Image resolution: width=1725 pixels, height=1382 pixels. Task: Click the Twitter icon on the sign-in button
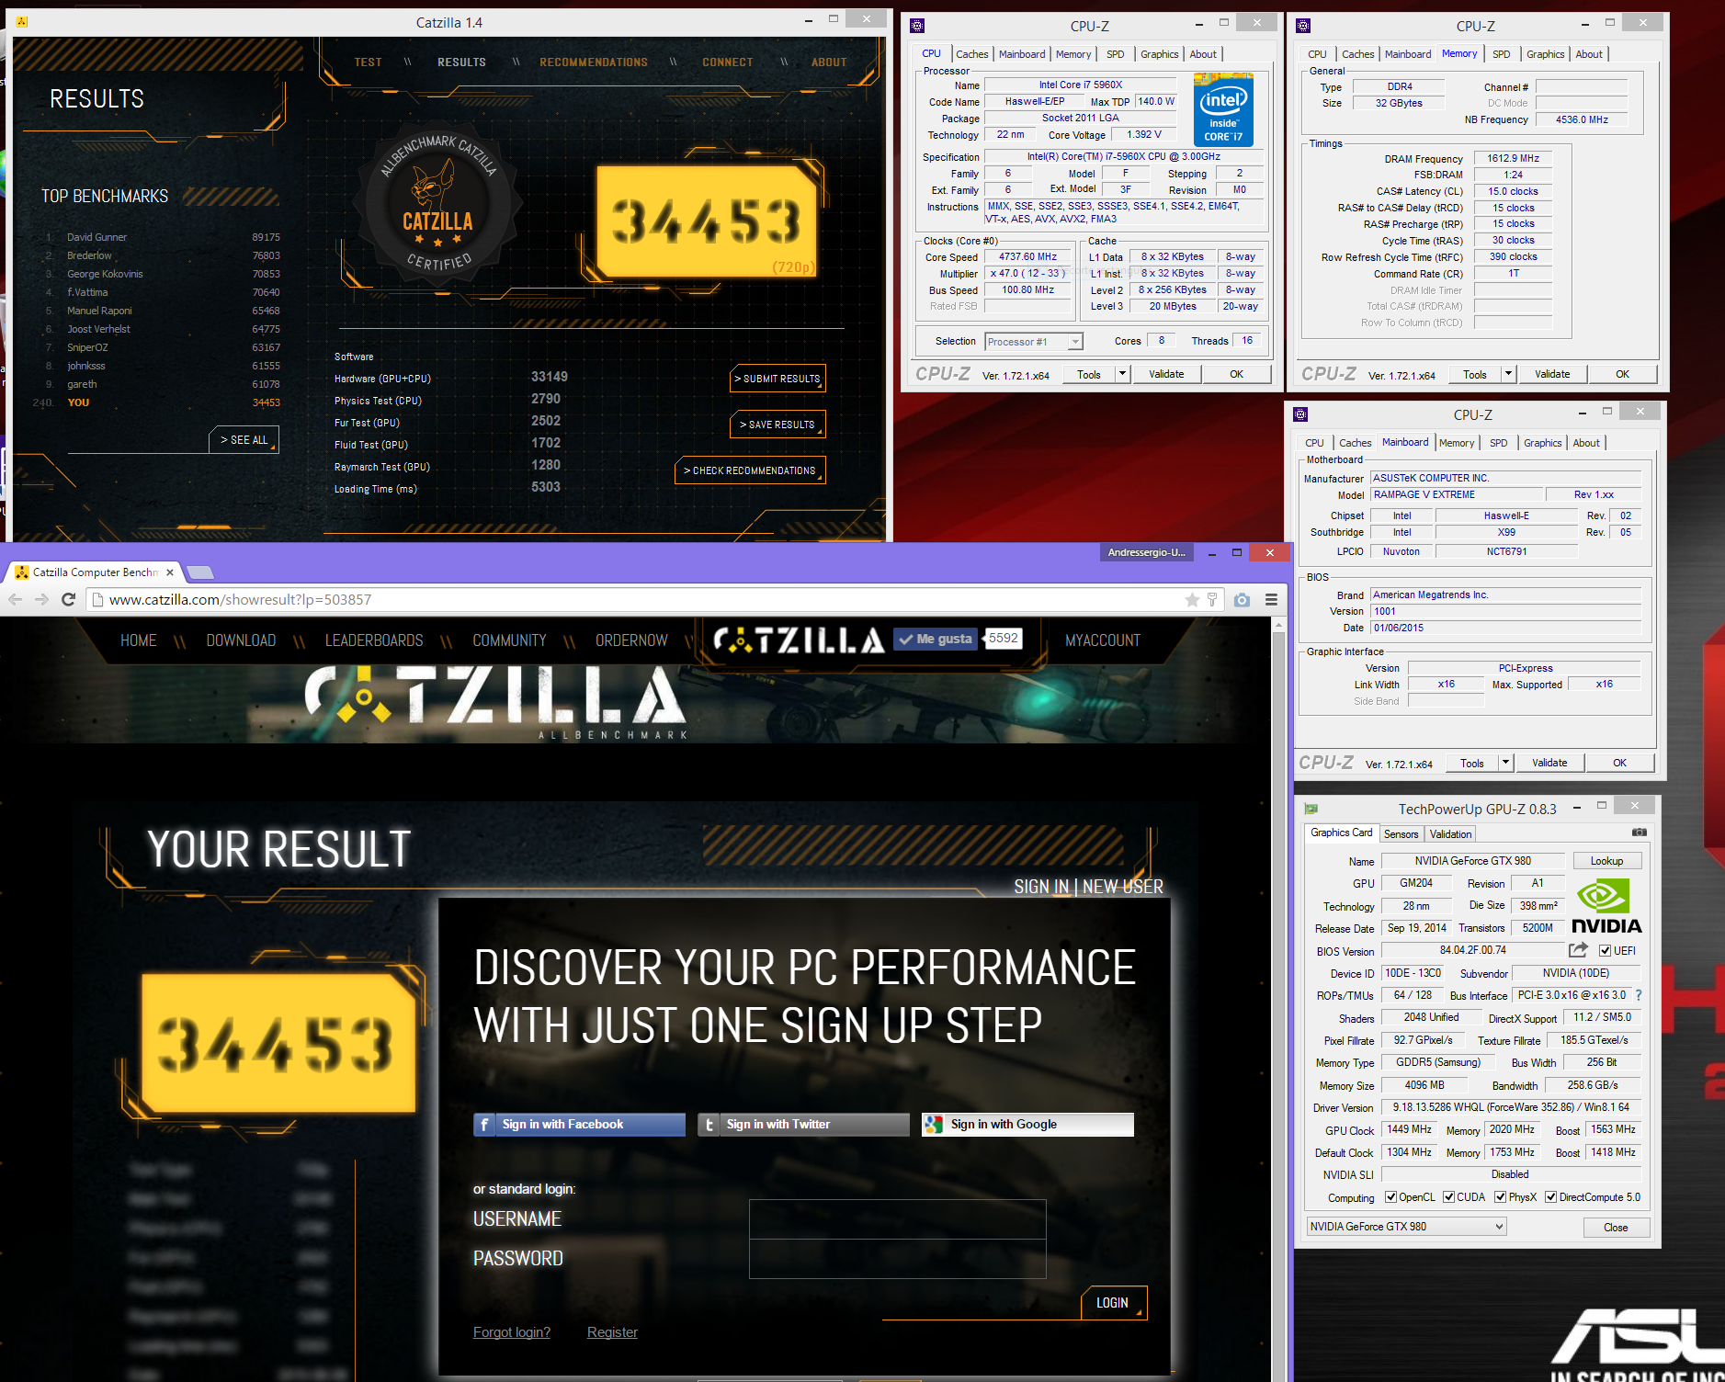(709, 1125)
